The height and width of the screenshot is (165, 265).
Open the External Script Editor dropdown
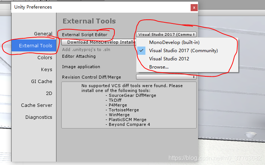pyautogui.click(x=166, y=34)
